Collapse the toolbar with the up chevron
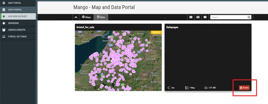Screen dimensions: 268x104 click(x=76, y=17)
